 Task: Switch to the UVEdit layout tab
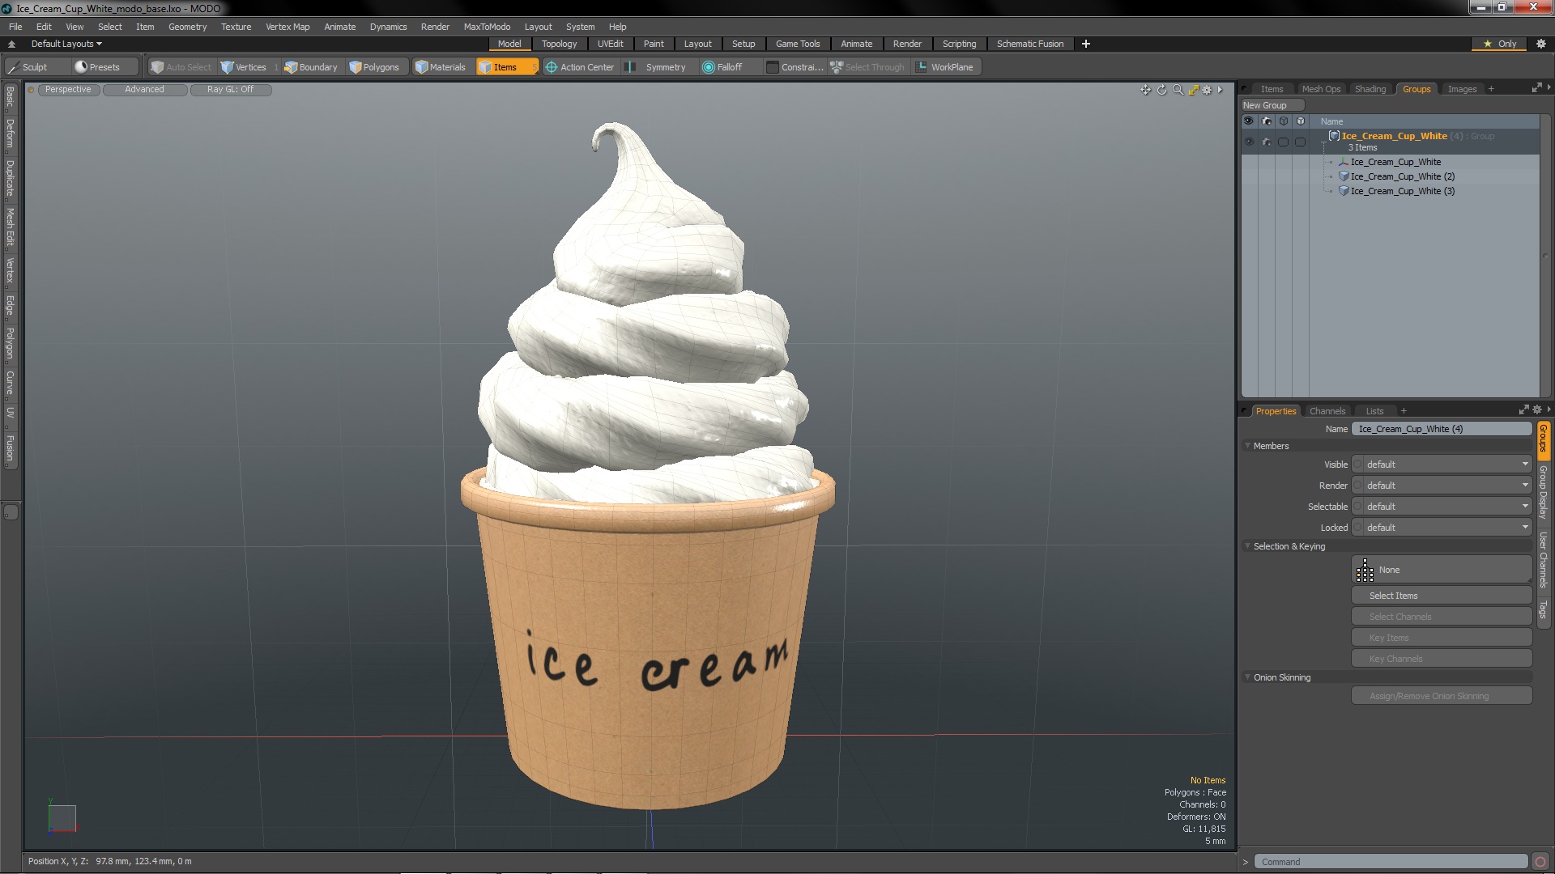[x=610, y=44]
